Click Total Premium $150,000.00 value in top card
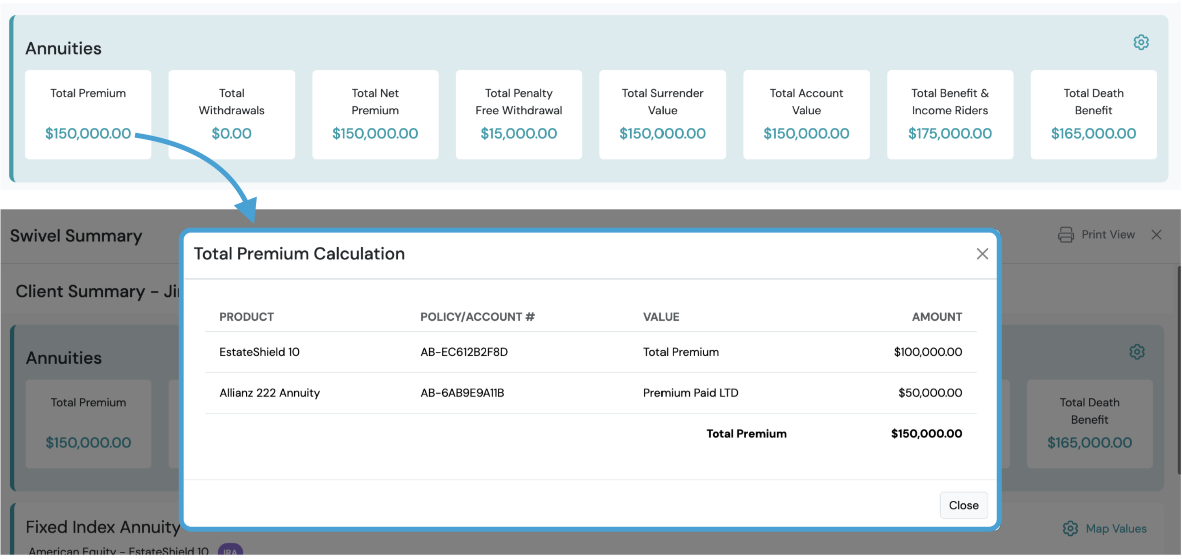1182x559 pixels. click(x=88, y=133)
